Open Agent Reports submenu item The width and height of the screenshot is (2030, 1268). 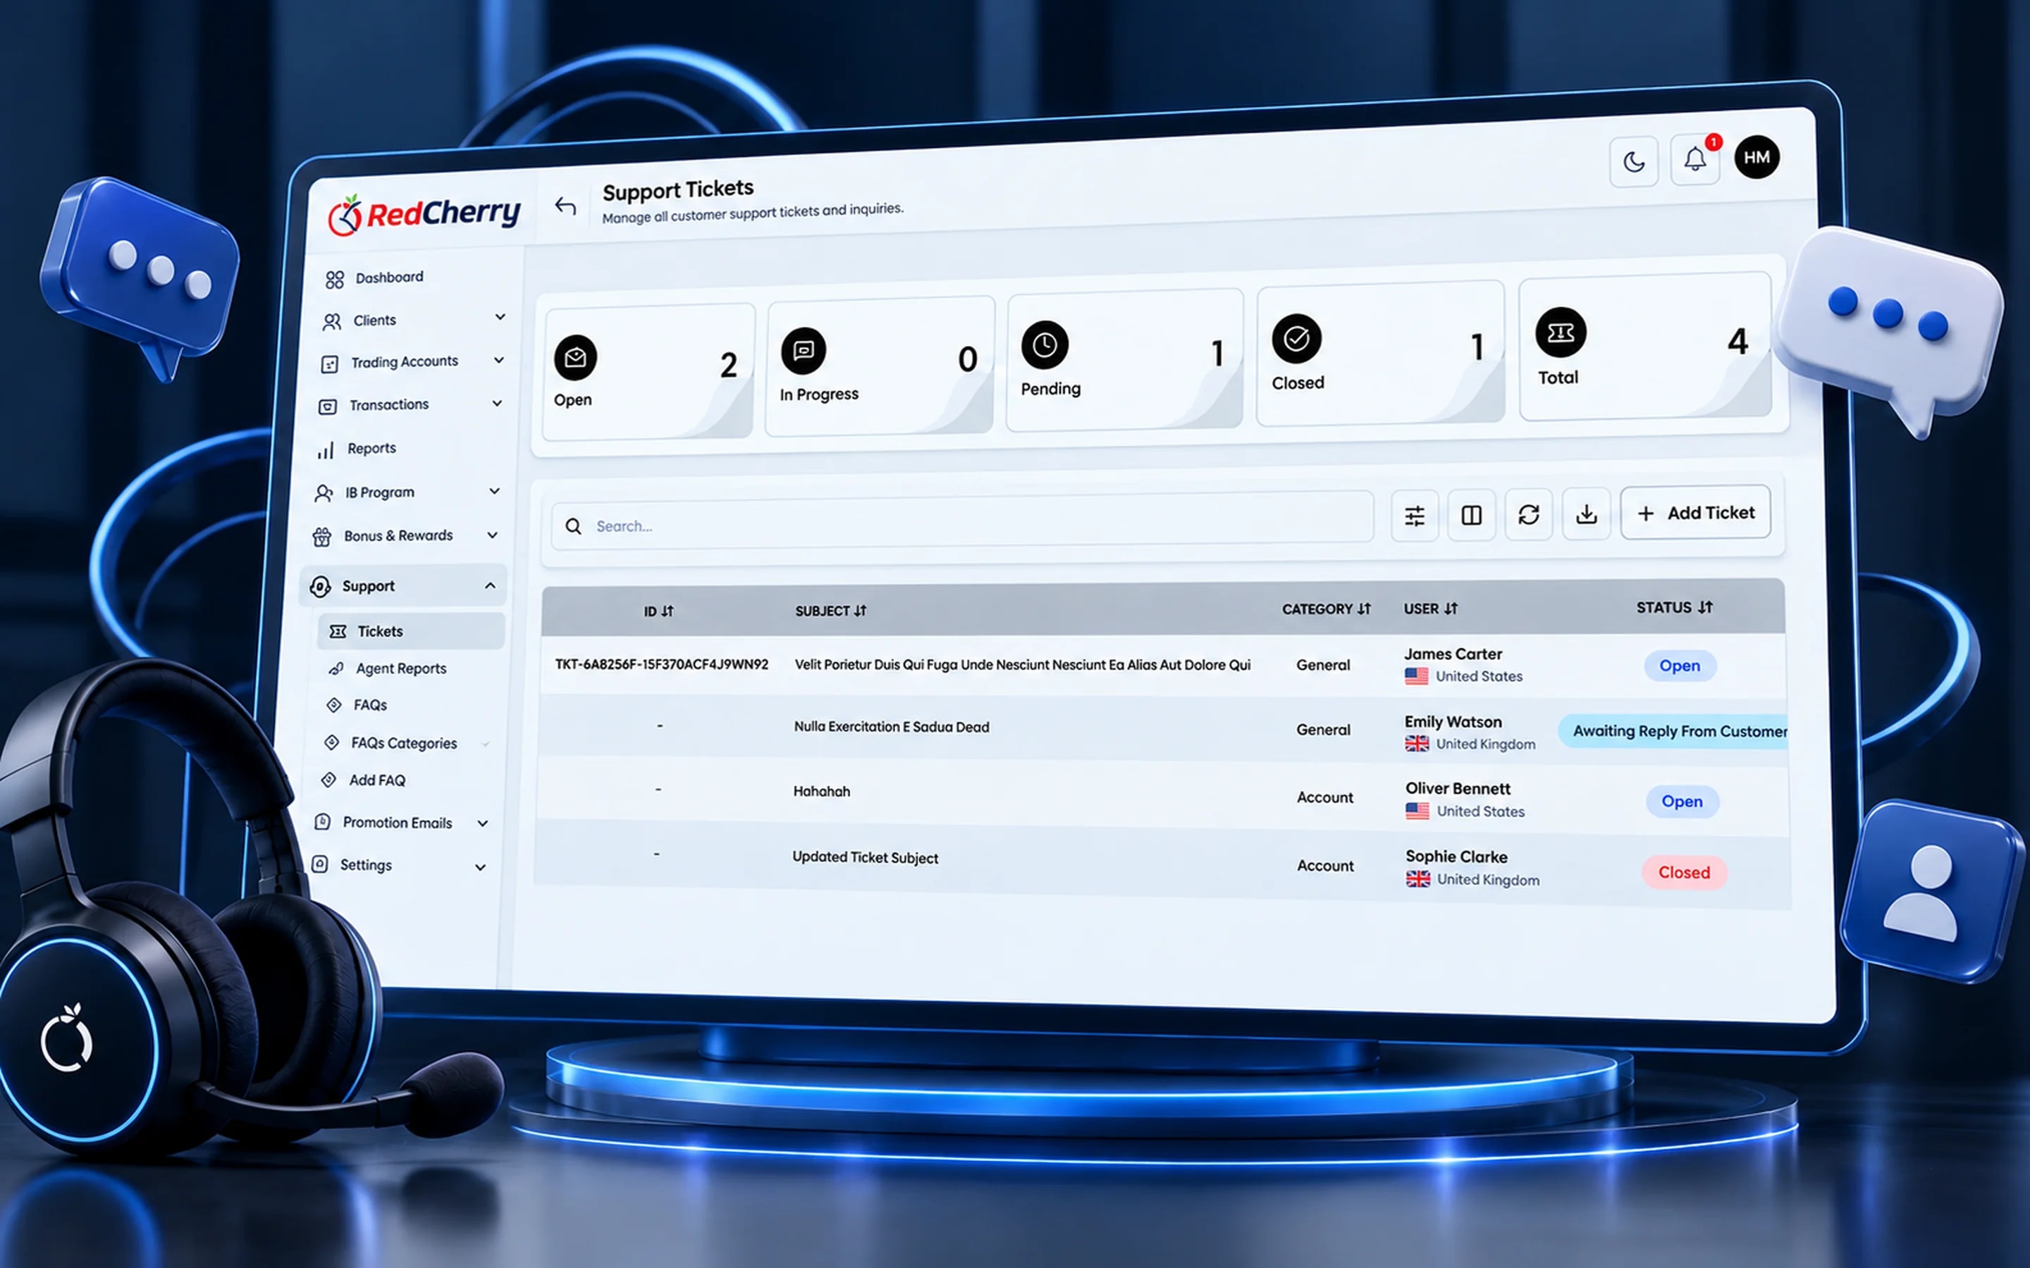388,669
